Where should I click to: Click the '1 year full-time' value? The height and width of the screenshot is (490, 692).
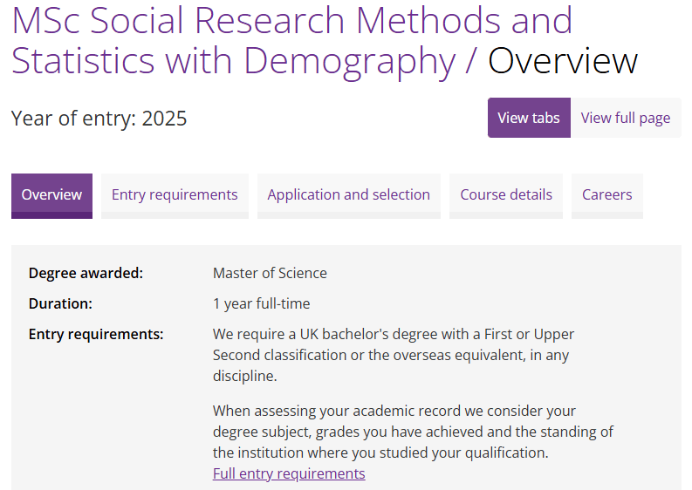tap(261, 303)
